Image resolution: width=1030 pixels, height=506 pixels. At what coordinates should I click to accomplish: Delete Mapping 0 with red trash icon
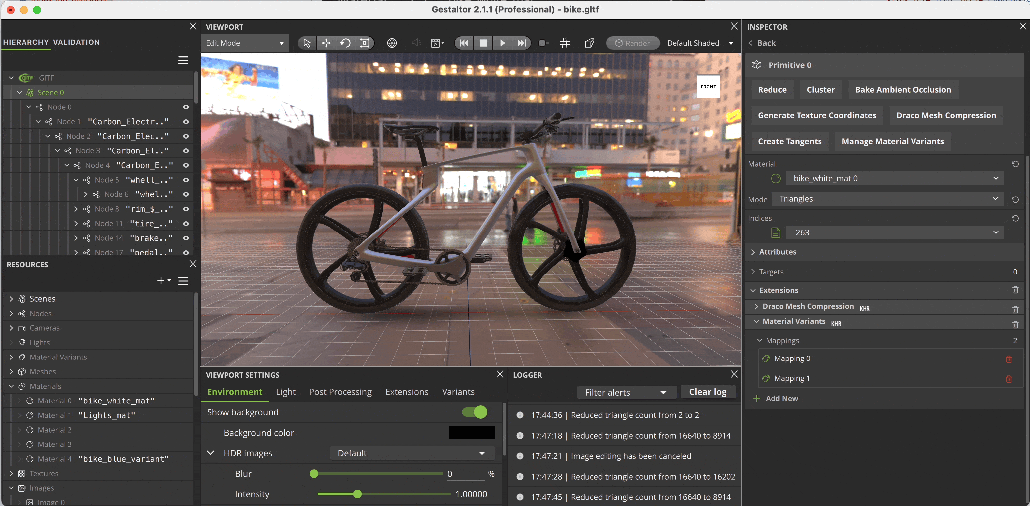[x=1008, y=359]
